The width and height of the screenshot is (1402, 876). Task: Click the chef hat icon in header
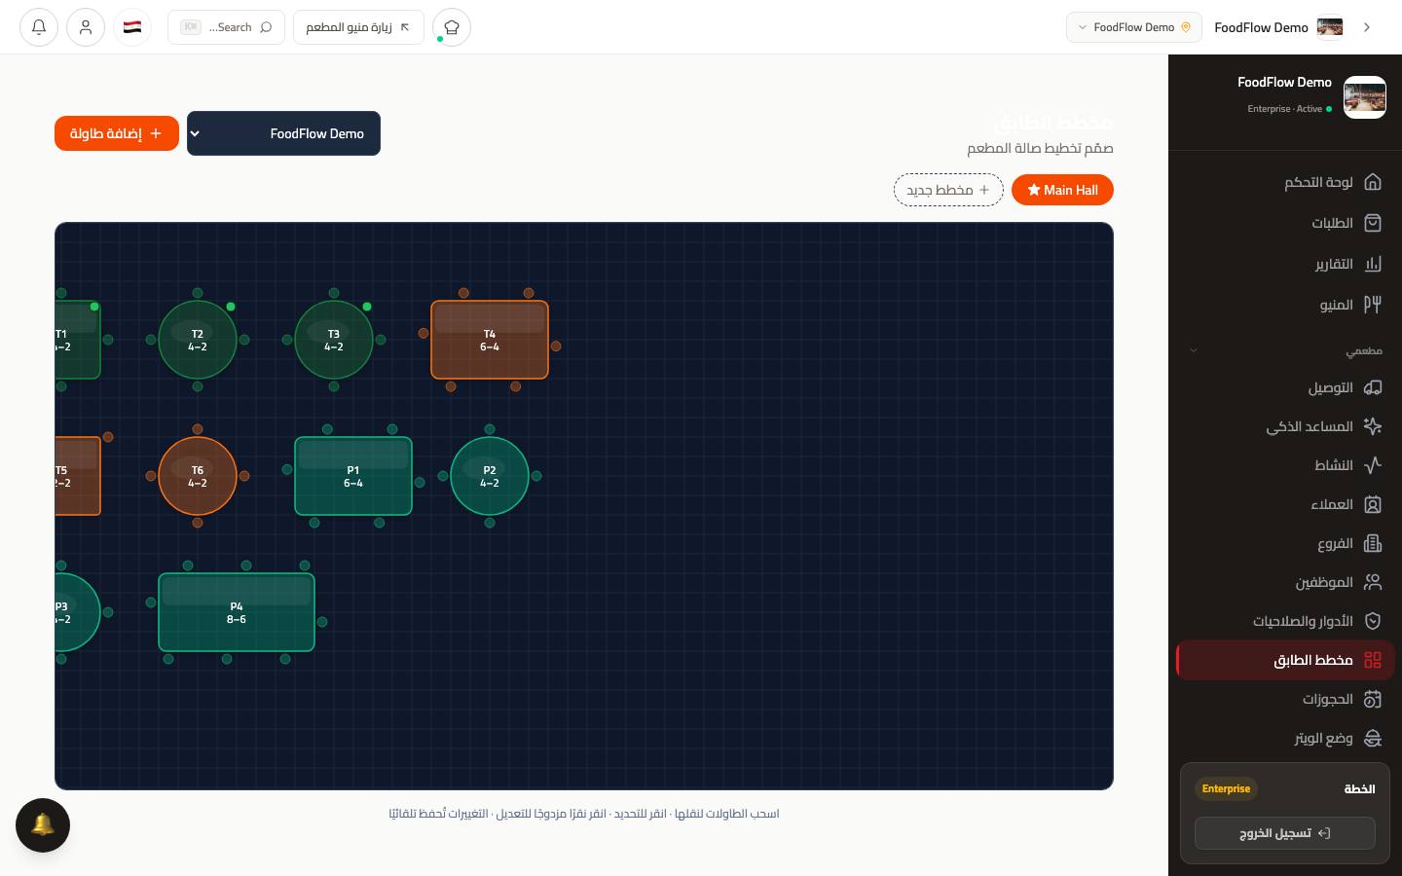coord(452,27)
